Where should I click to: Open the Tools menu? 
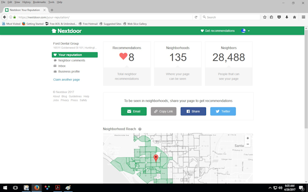click(x=51, y=2)
